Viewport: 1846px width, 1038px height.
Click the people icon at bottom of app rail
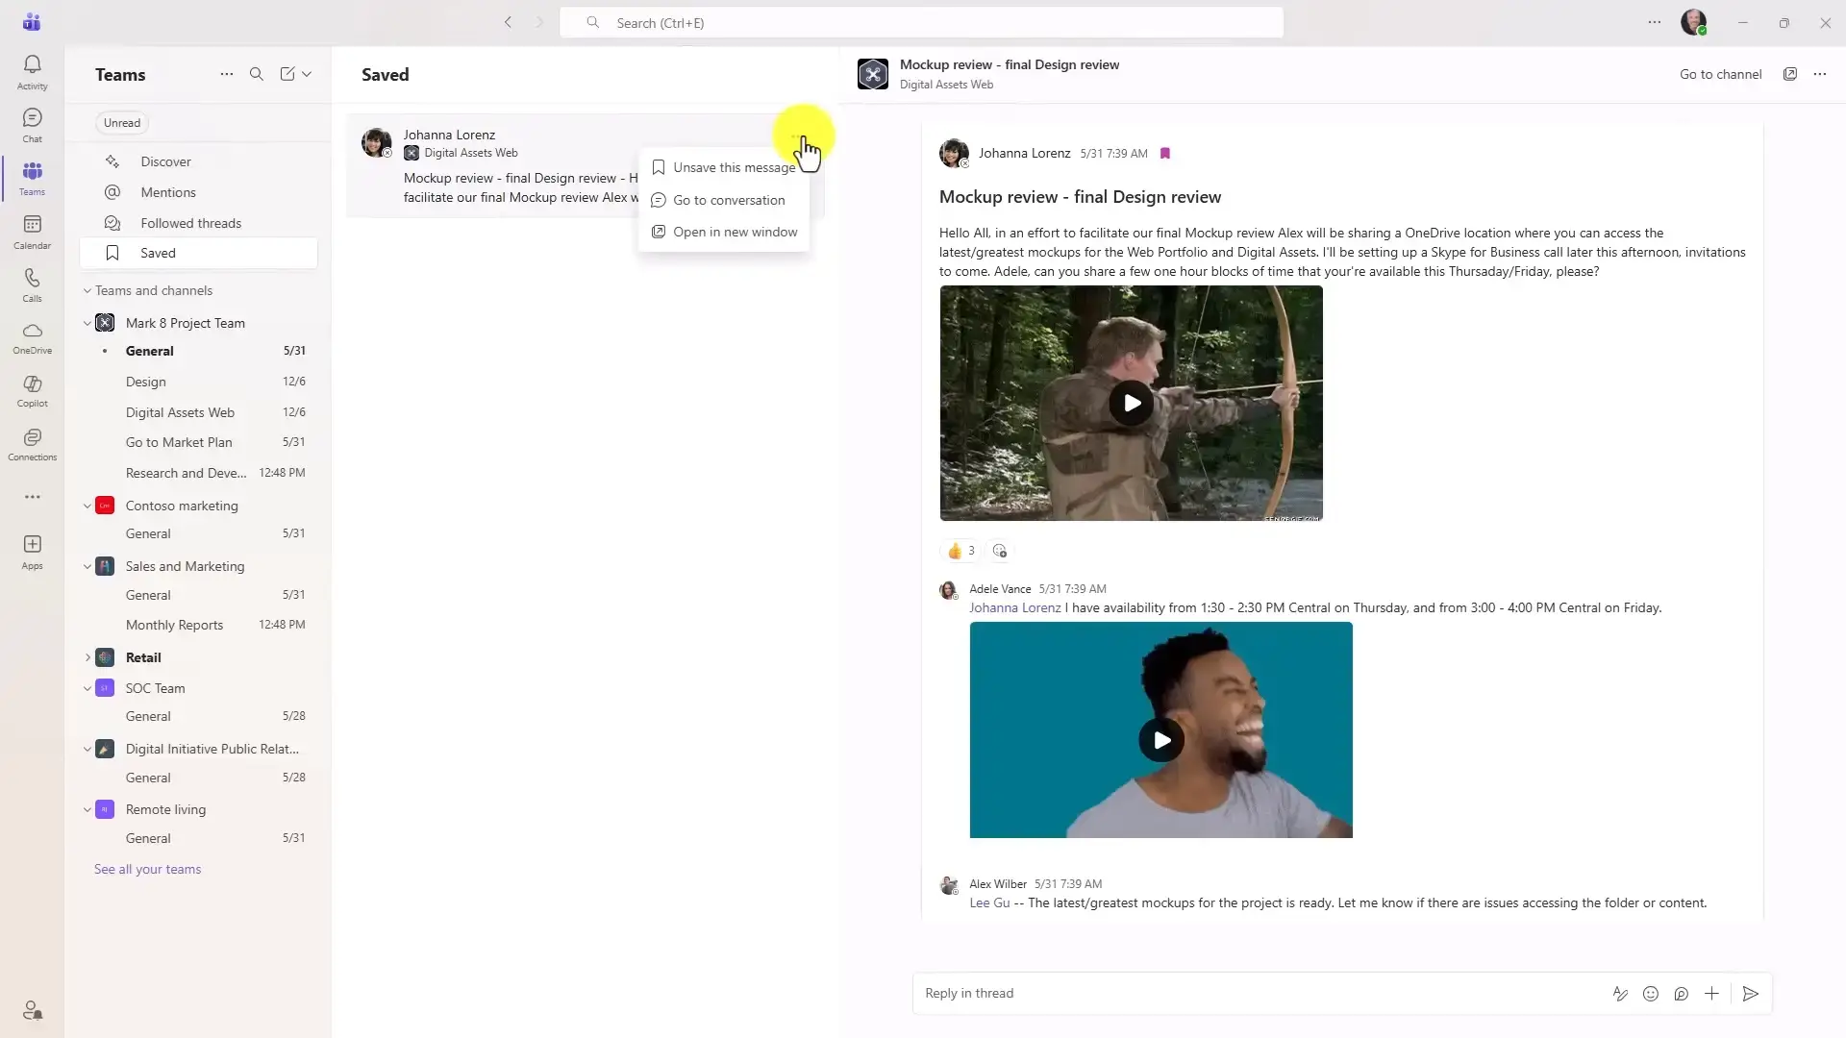[x=33, y=1010]
